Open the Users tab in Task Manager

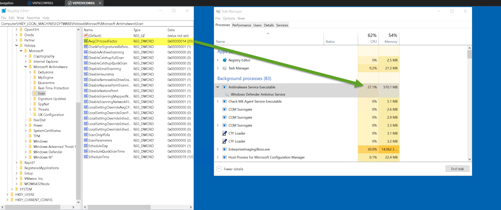257,25
